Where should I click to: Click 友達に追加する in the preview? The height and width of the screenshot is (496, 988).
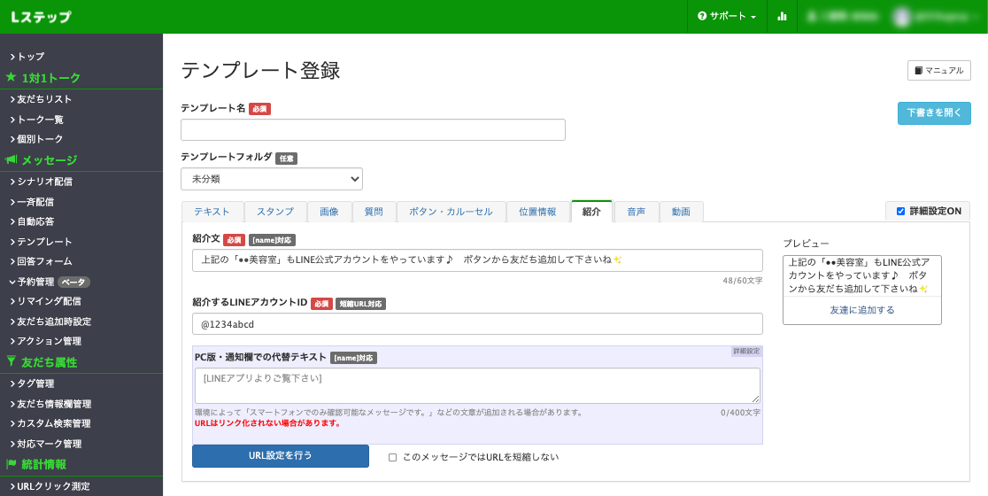[x=862, y=310]
